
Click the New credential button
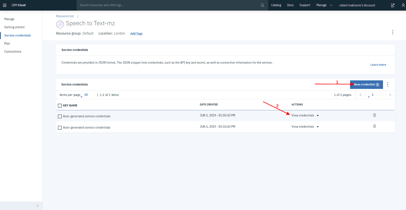(366, 85)
